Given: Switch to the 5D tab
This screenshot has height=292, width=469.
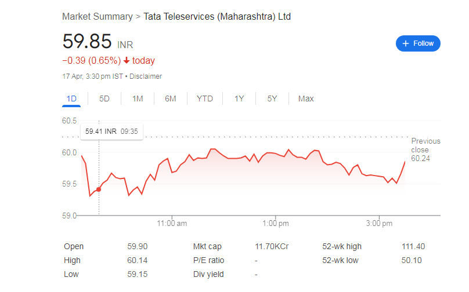Looking at the screenshot, I should [x=104, y=98].
